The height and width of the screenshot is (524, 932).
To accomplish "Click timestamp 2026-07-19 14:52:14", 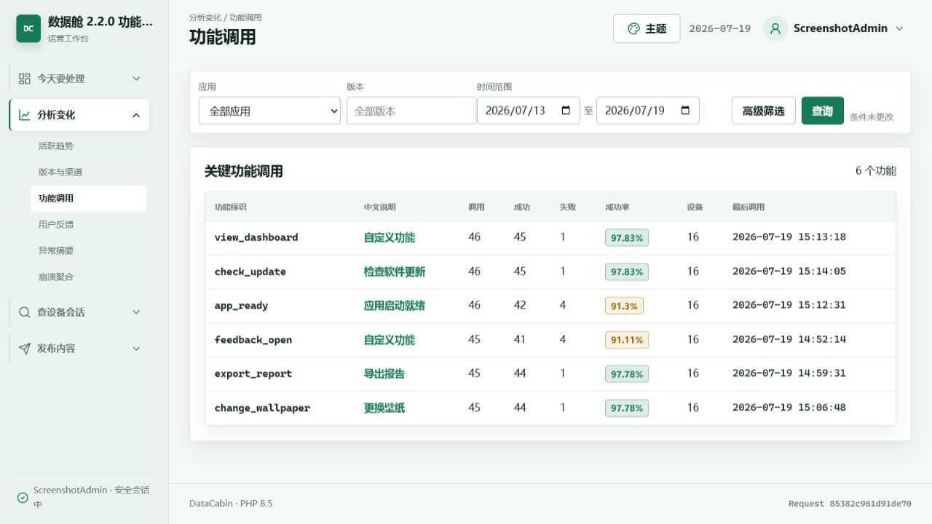I will click(789, 339).
